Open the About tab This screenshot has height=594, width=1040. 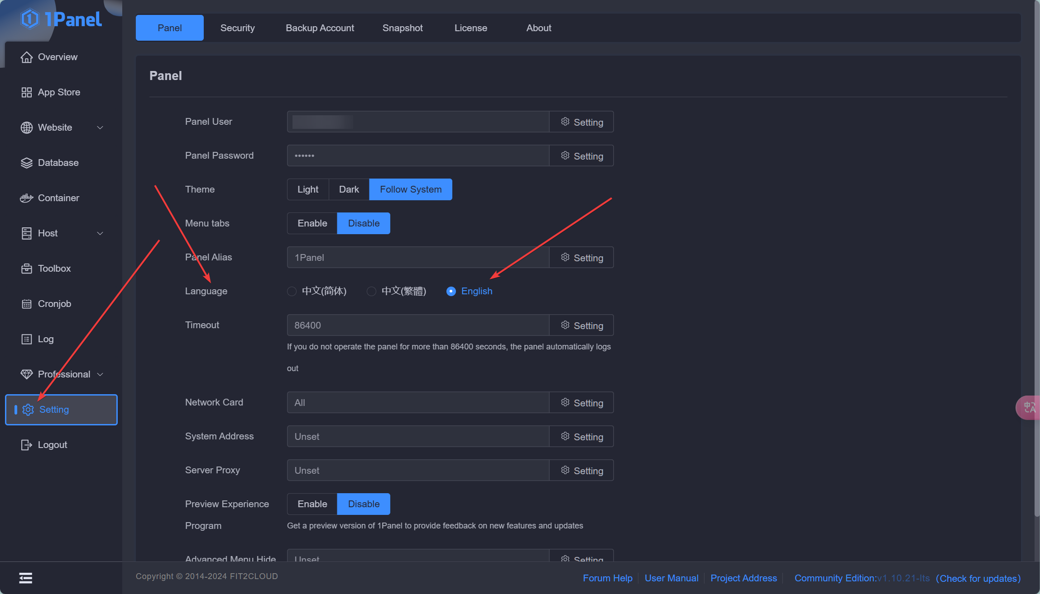click(539, 28)
